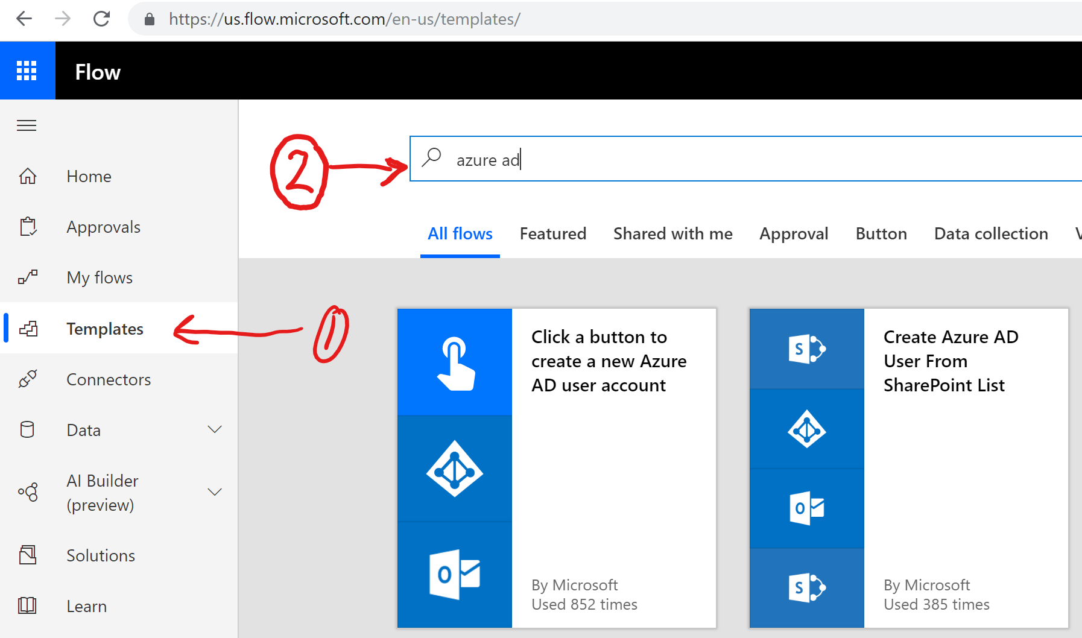The image size is (1082, 638).
Task: Click Outlook icon in first template card
Action: [455, 574]
